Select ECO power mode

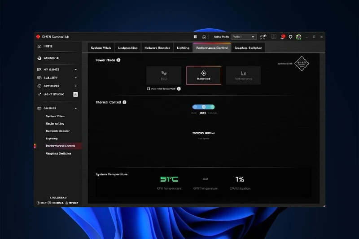pos(164,75)
